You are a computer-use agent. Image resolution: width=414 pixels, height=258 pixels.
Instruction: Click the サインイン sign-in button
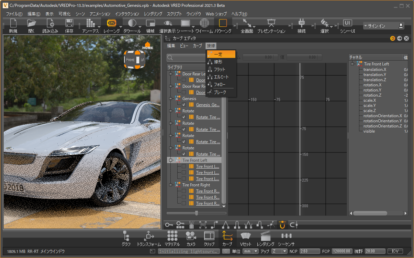click(x=383, y=26)
